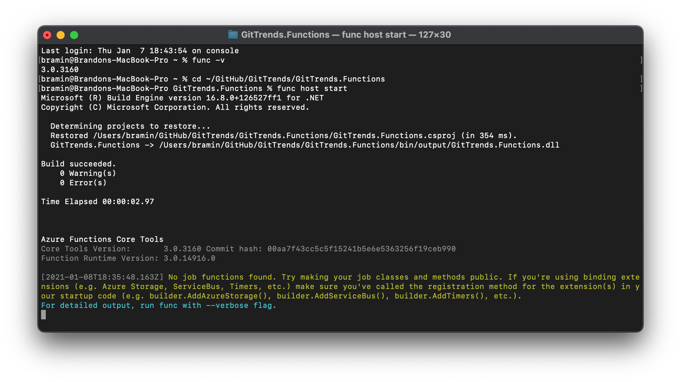Click the right bracket mark after func -v line
681x382 pixels.
click(641, 60)
